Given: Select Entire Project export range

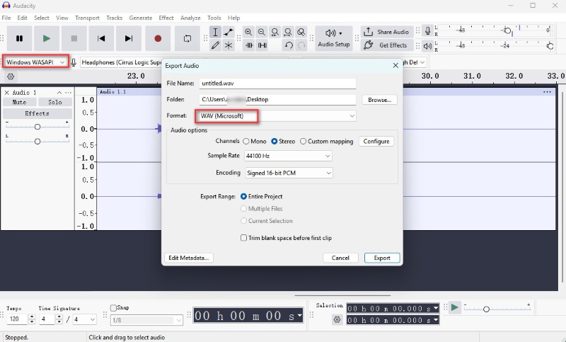Looking at the screenshot, I should click(x=243, y=196).
